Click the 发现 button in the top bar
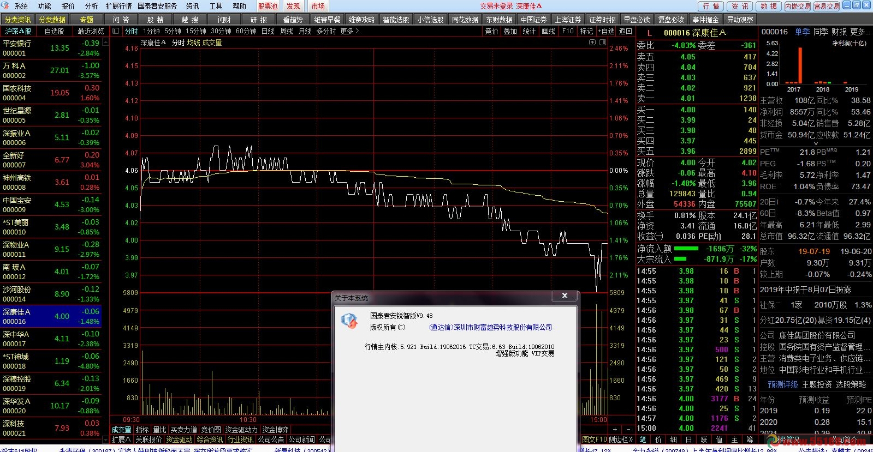 click(293, 6)
